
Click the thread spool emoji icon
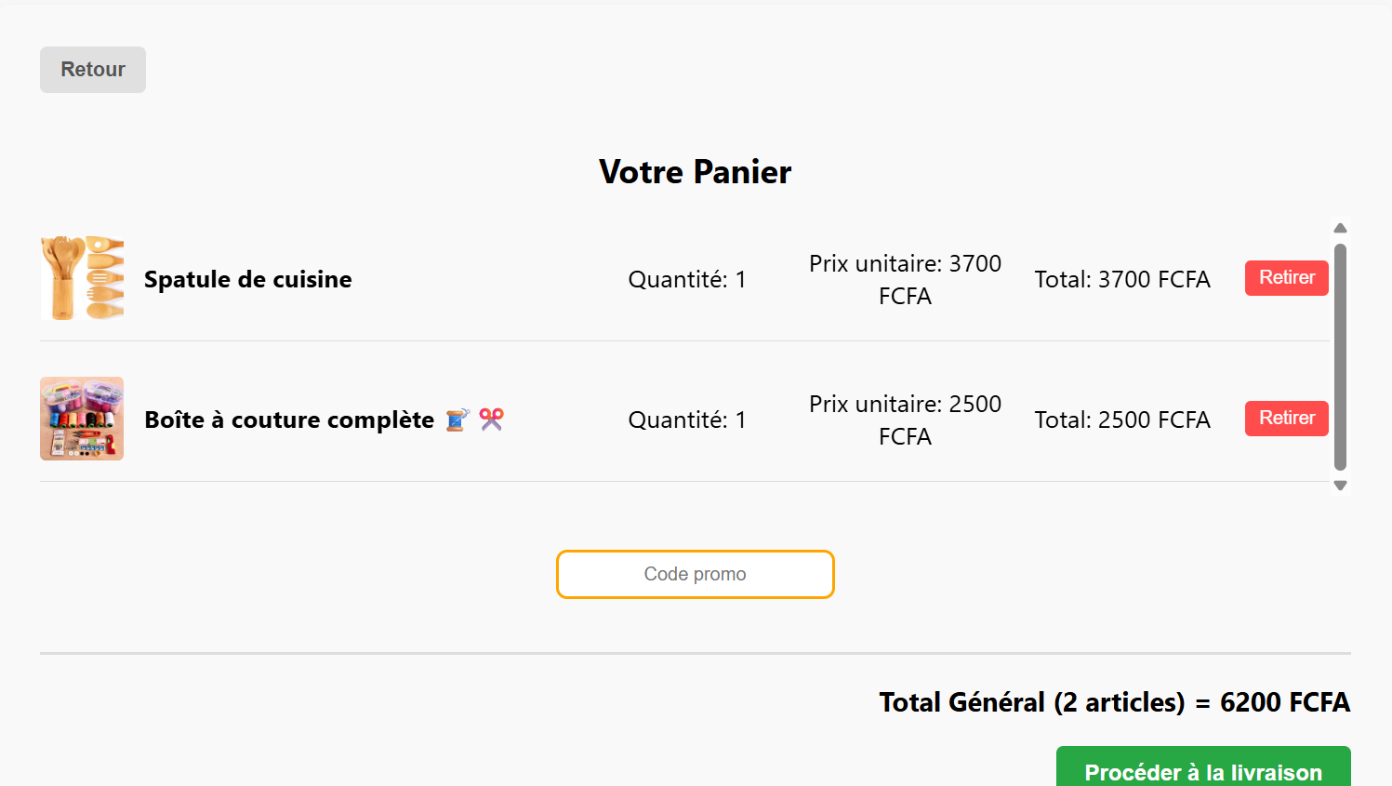[x=457, y=420]
